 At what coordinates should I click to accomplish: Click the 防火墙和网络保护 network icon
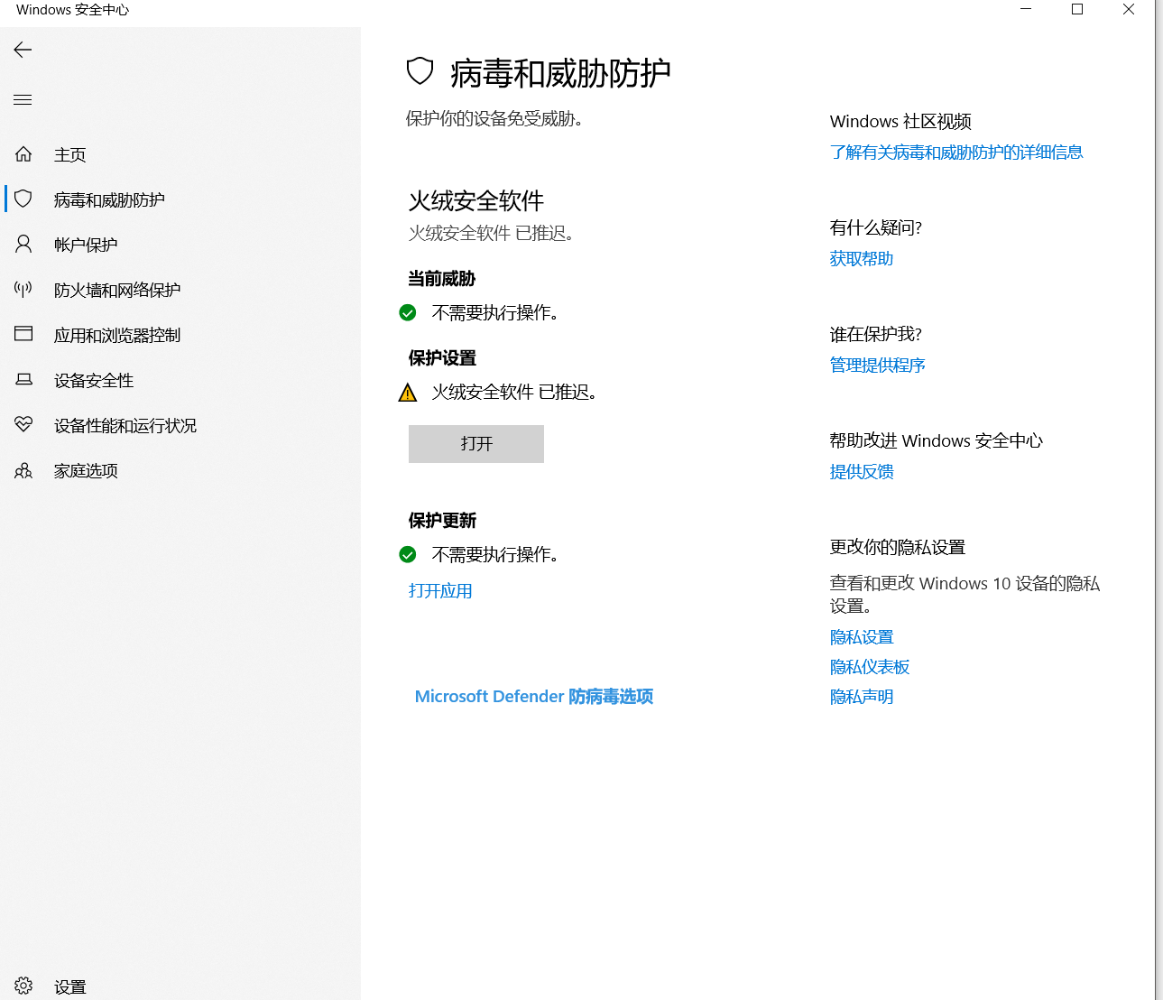[x=23, y=289]
